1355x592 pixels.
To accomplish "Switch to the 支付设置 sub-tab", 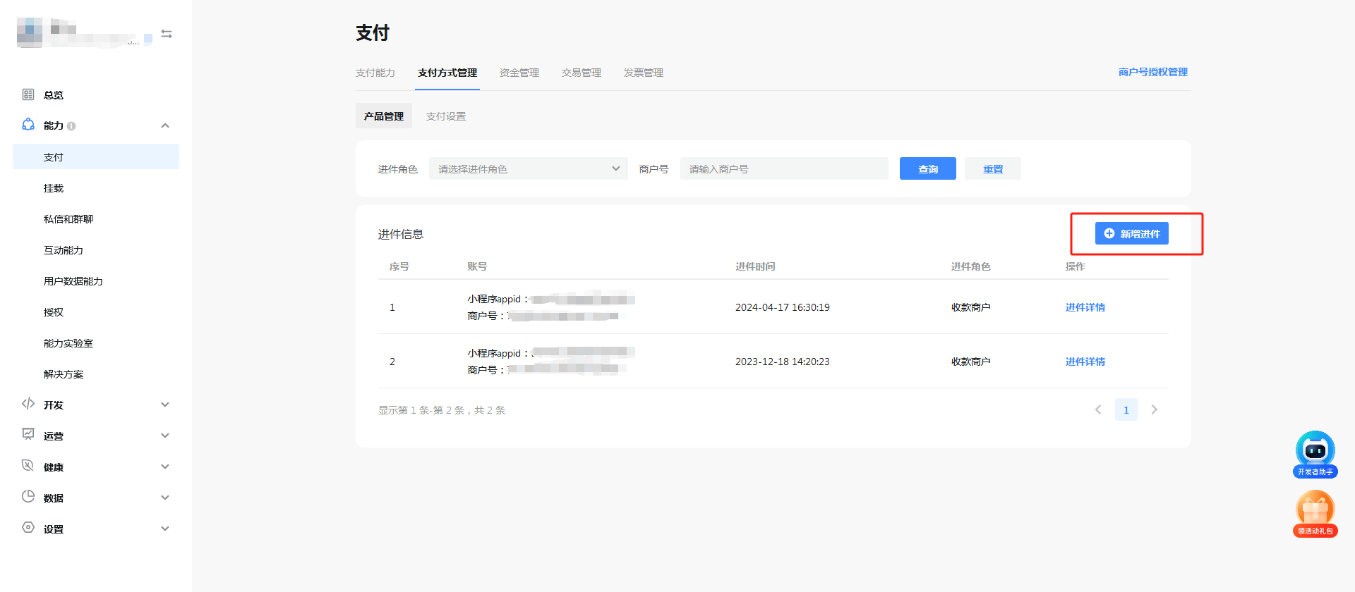I will [x=445, y=116].
